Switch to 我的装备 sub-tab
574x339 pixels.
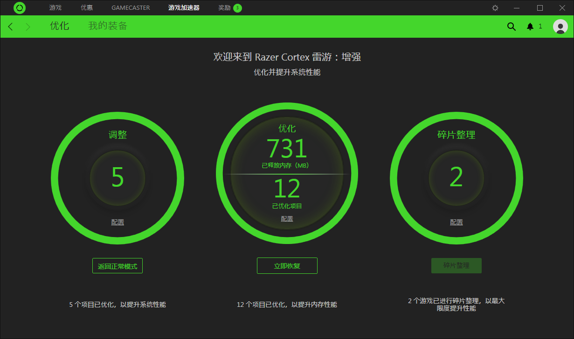click(108, 26)
